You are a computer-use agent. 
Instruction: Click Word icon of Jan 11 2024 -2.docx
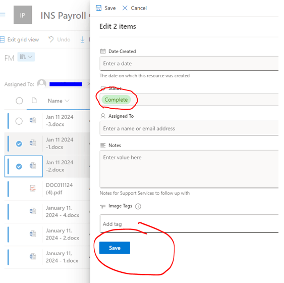pos(33,166)
